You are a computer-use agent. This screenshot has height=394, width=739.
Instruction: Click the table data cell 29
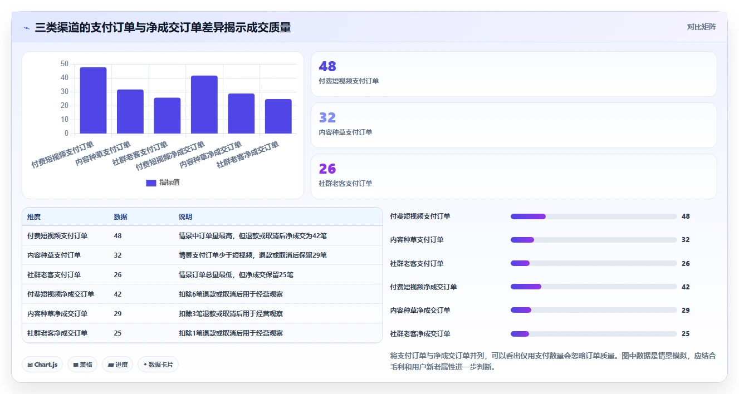point(118,313)
